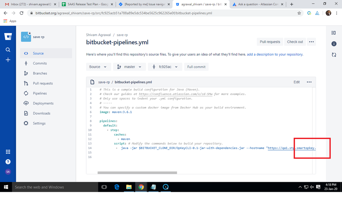Image resolution: width=342 pixels, height=203 pixels.
Task: Open File Explorer from the taskbar
Action: (129, 187)
